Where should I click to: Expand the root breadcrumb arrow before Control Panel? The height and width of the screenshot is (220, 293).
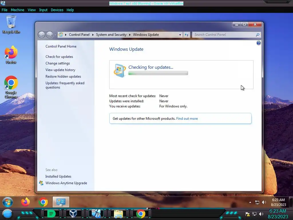click(x=66, y=35)
